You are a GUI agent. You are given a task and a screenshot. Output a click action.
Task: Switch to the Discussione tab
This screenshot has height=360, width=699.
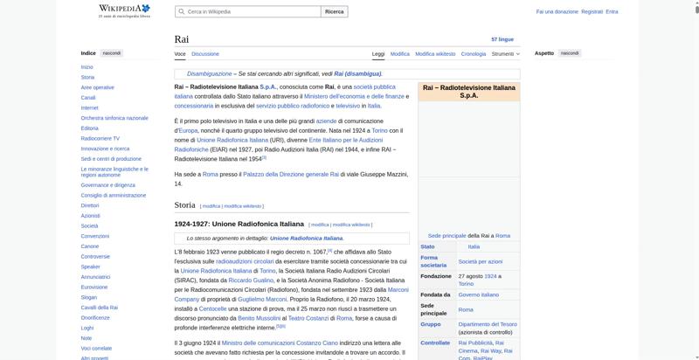(205, 54)
